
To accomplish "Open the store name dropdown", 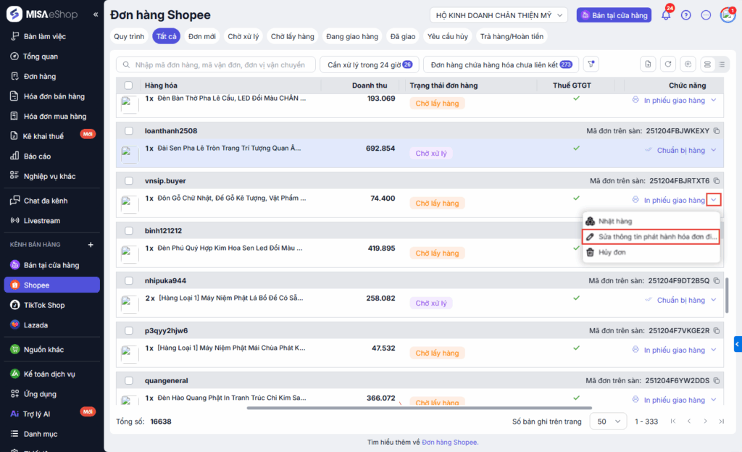I will click(x=500, y=15).
